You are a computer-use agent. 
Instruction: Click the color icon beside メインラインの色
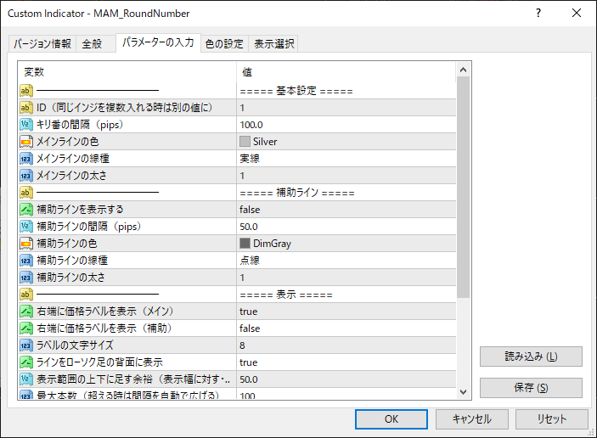(26, 142)
